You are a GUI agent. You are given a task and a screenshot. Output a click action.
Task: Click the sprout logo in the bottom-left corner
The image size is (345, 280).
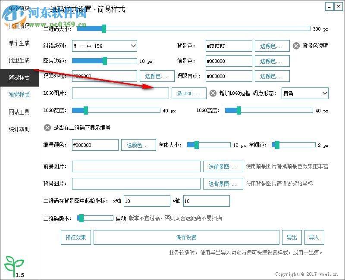pos(15,262)
